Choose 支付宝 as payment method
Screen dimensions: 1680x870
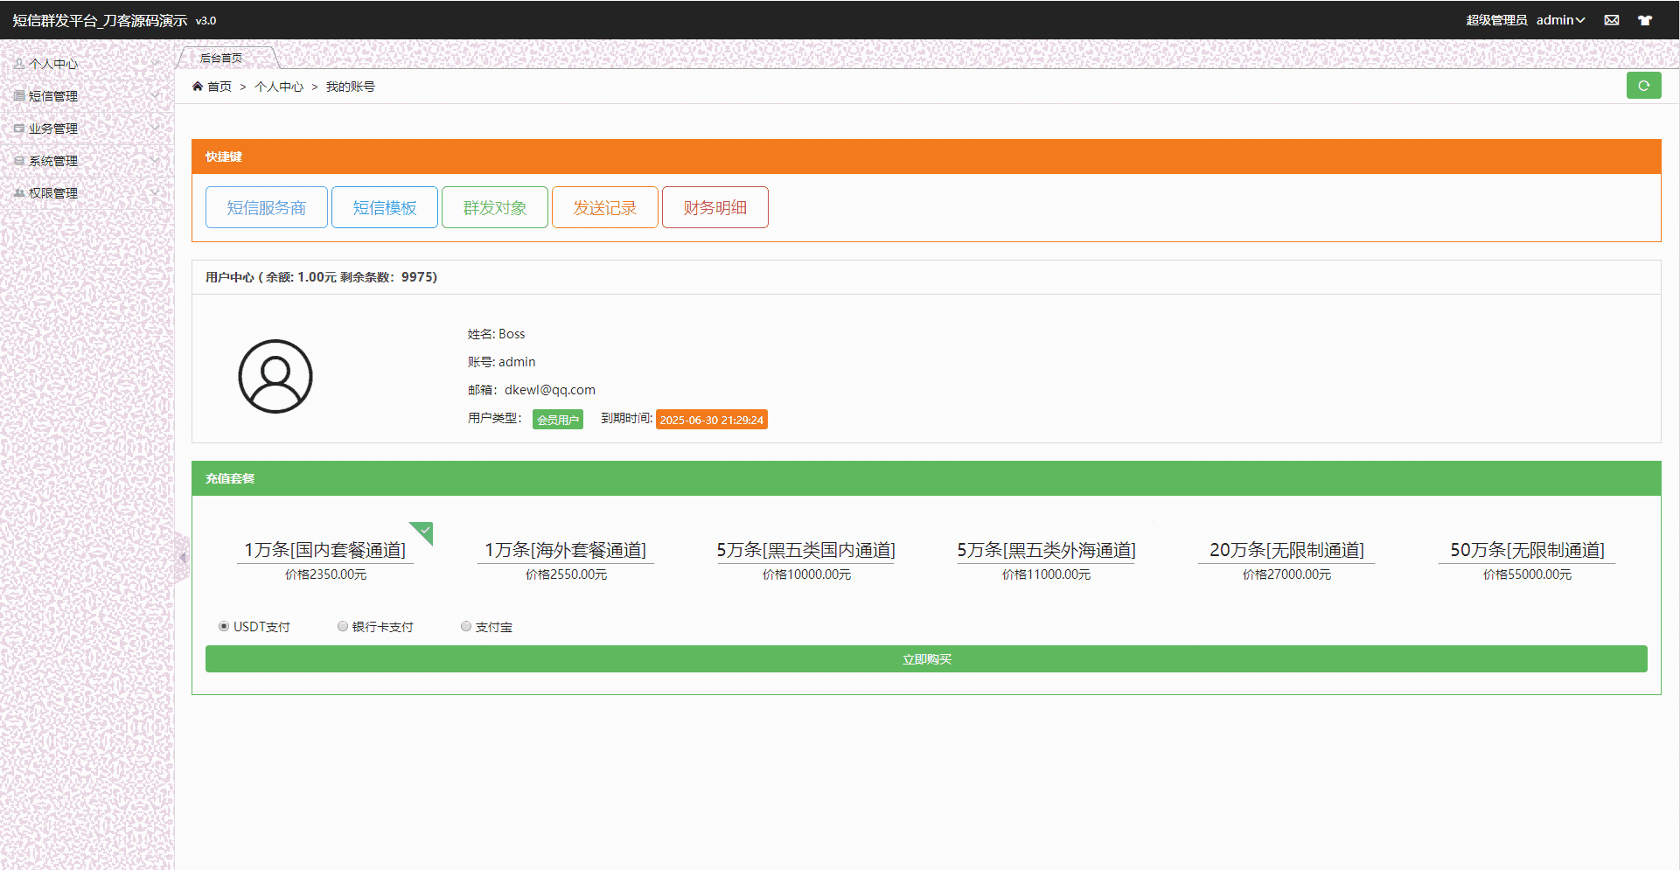click(466, 626)
